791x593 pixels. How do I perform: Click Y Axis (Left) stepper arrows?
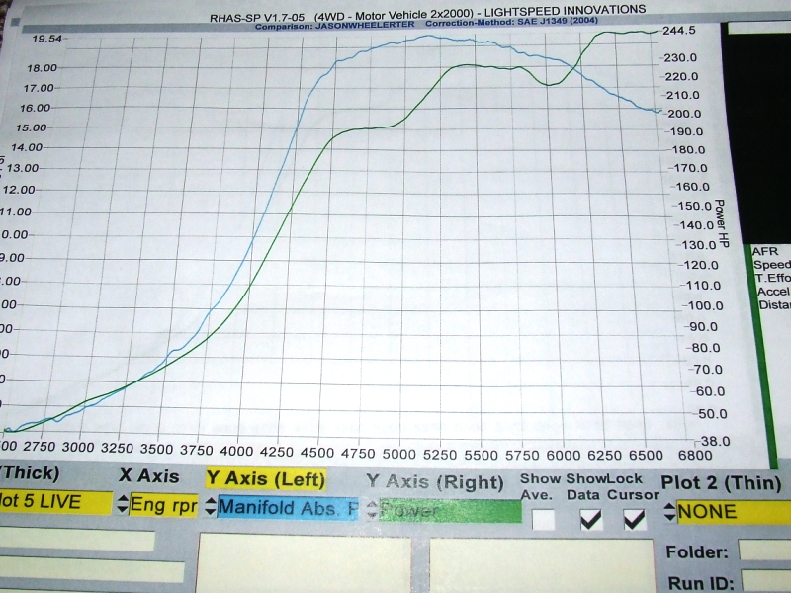[211, 507]
